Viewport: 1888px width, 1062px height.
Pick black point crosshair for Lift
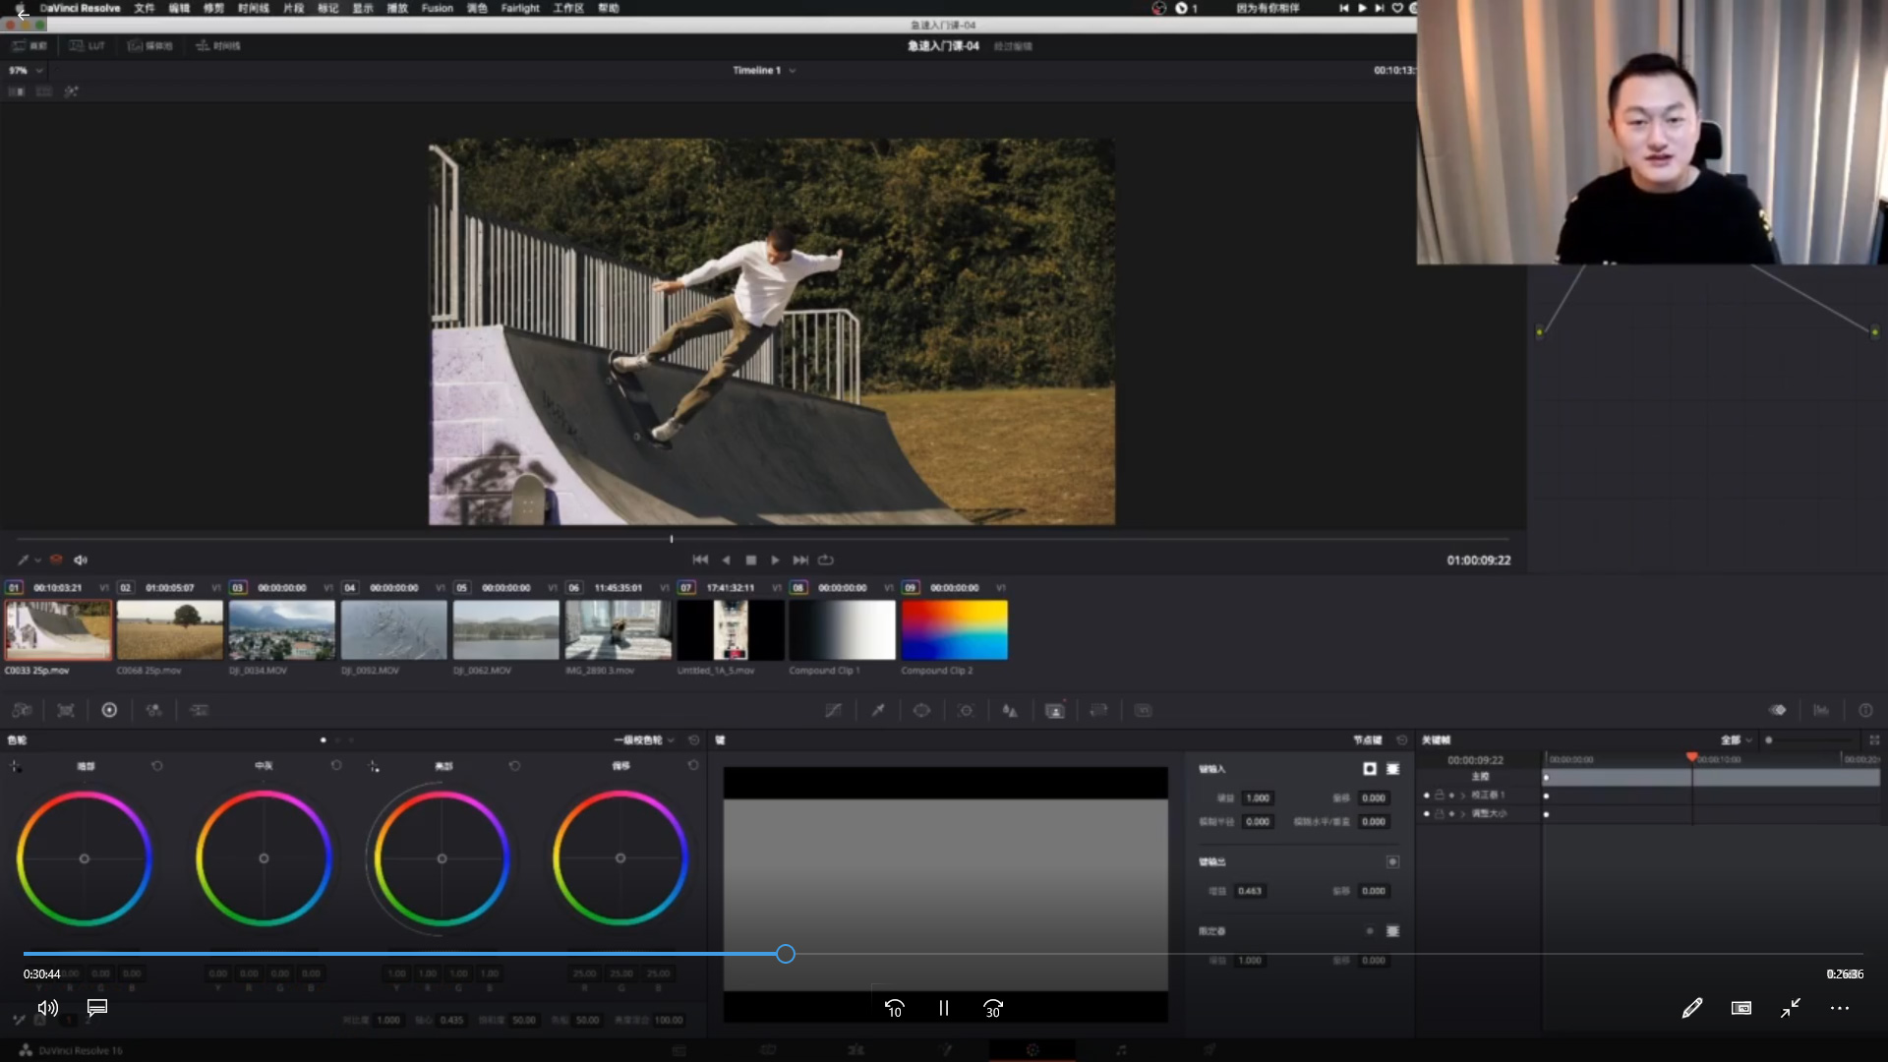pos(15,765)
